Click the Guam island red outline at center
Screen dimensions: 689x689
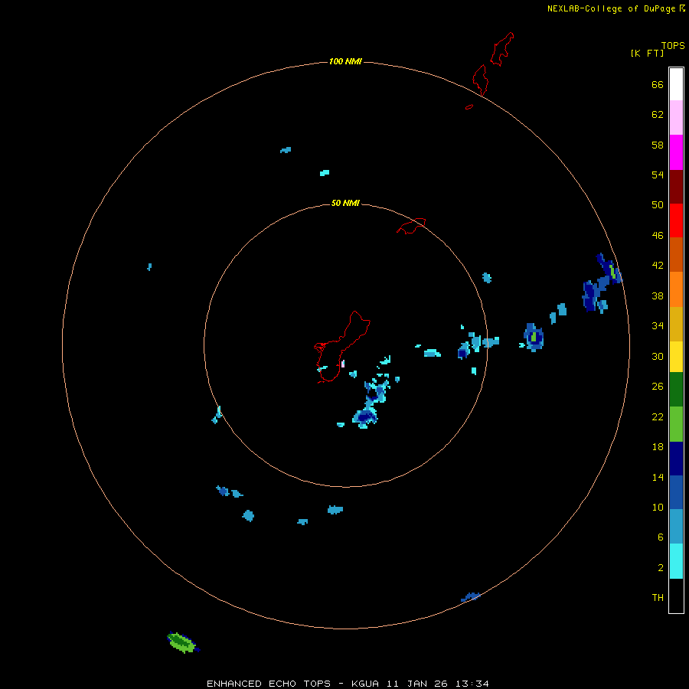coord(342,347)
